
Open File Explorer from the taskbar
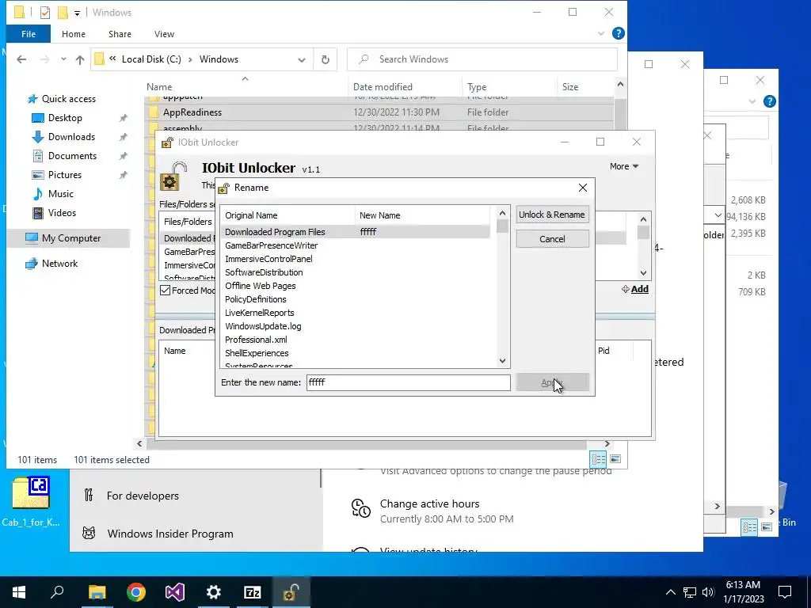[x=97, y=592]
